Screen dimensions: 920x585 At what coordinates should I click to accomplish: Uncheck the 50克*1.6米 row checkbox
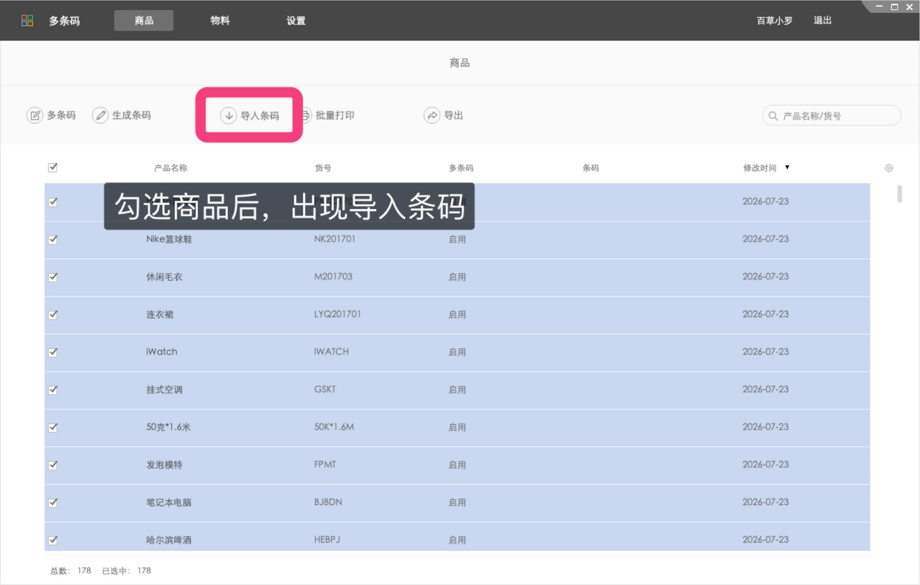pos(53,427)
